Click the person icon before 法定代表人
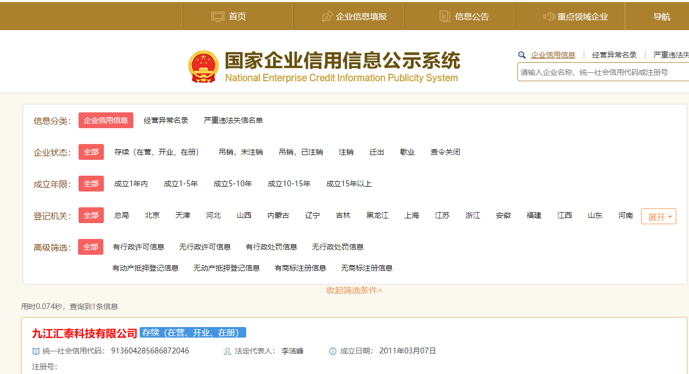Screen dimensions: 689x374 227,351
